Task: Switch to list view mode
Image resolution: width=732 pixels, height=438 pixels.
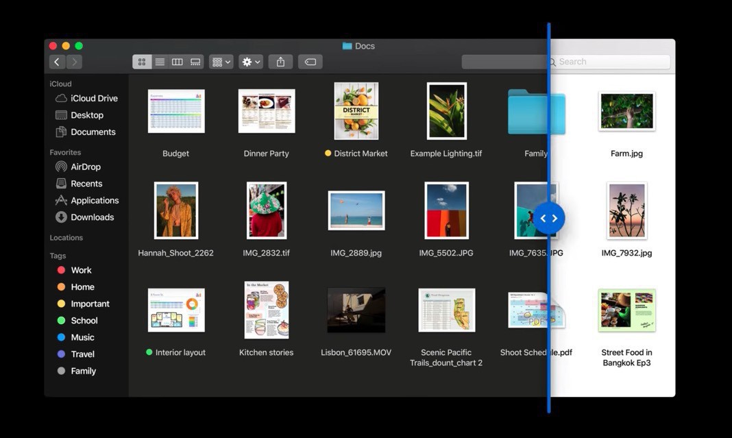Action: click(160, 62)
